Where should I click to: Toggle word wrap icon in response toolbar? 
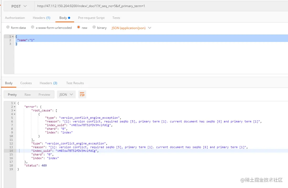point(82,95)
